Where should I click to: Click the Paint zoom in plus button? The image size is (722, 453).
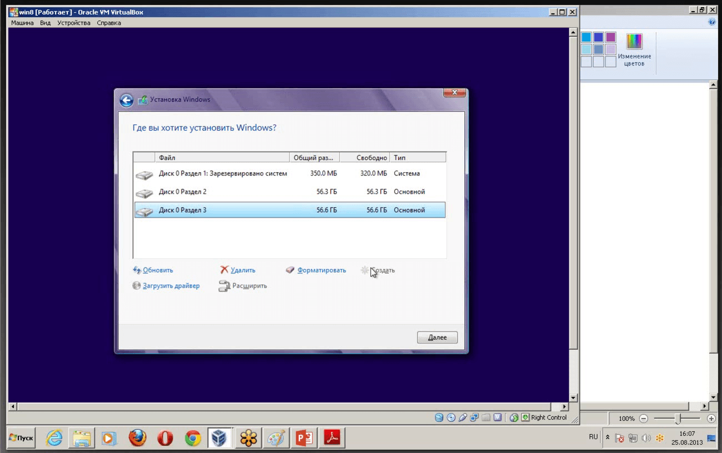click(711, 419)
